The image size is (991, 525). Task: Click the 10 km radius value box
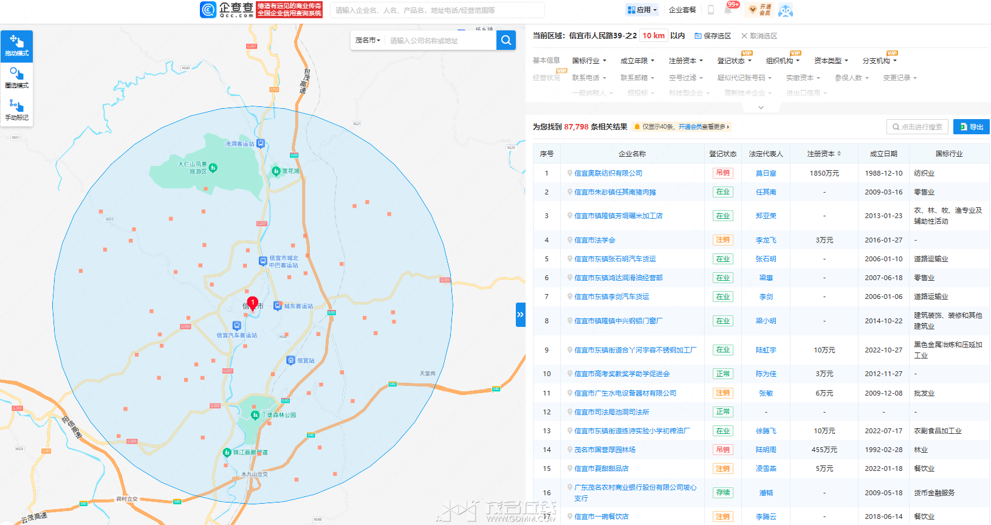653,36
